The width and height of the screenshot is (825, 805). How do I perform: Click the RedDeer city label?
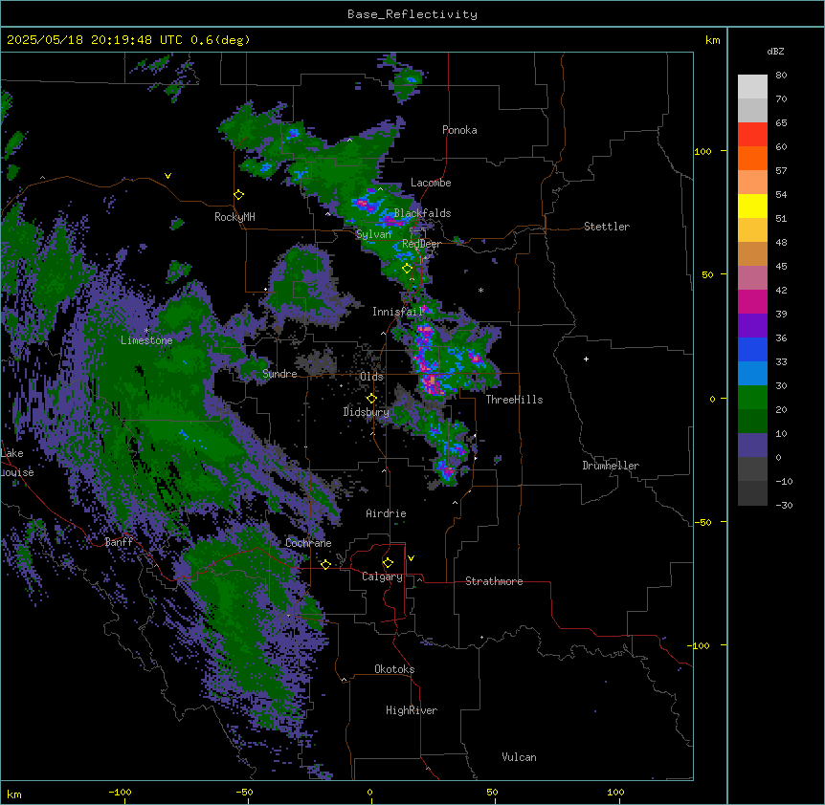click(421, 244)
